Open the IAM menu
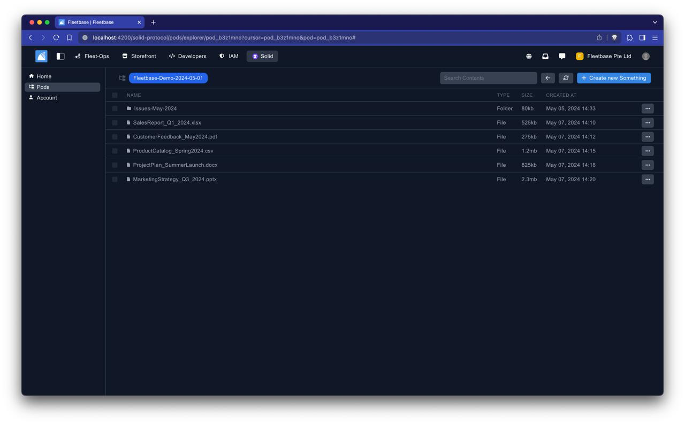 click(229, 56)
